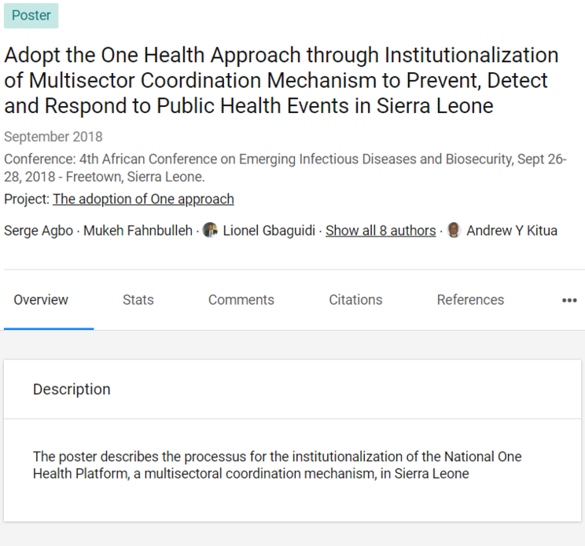The image size is (585, 546).
Task: Switch to the Stats tab
Action: click(138, 299)
